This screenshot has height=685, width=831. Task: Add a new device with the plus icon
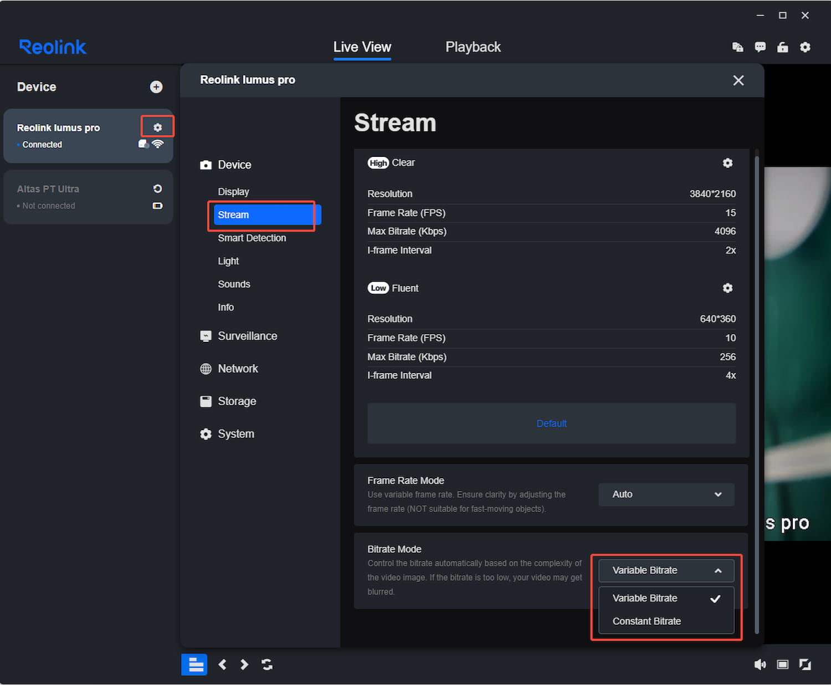156,87
